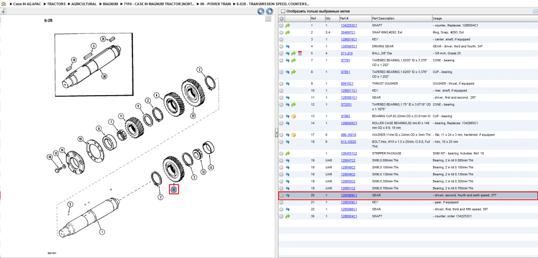The image size is (538, 258).
Task: Click green arrow icon for SNAP RING row
Action: 288,33
